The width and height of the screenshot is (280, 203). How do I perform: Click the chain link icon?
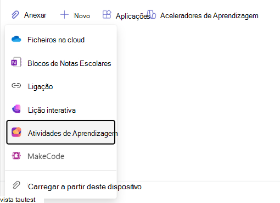pyautogui.click(x=16, y=85)
